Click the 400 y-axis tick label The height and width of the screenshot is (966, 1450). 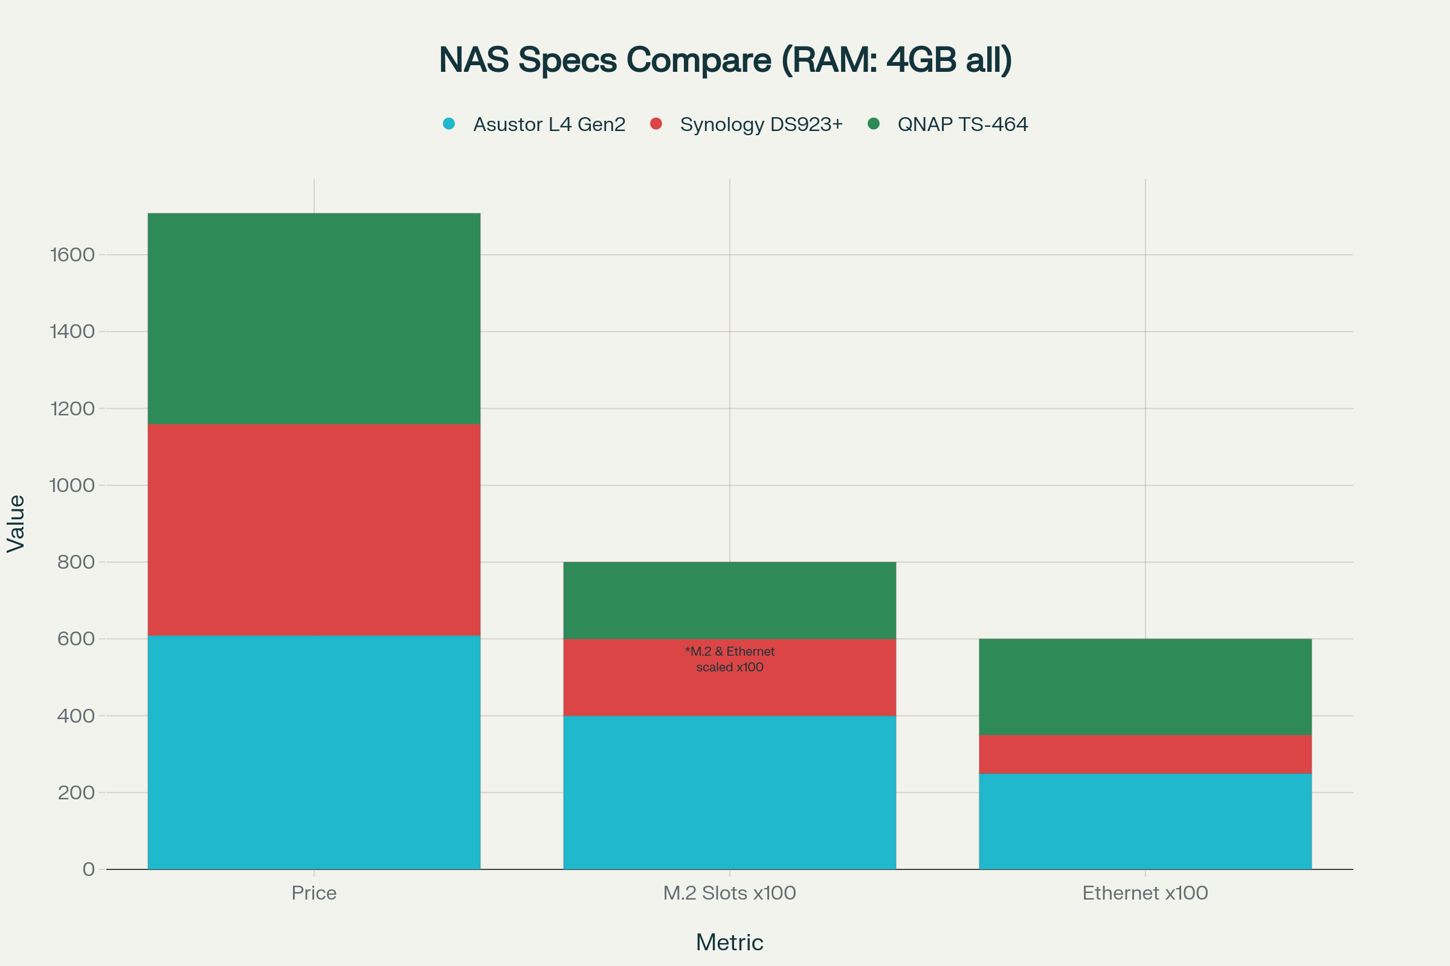tap(76, 716)
